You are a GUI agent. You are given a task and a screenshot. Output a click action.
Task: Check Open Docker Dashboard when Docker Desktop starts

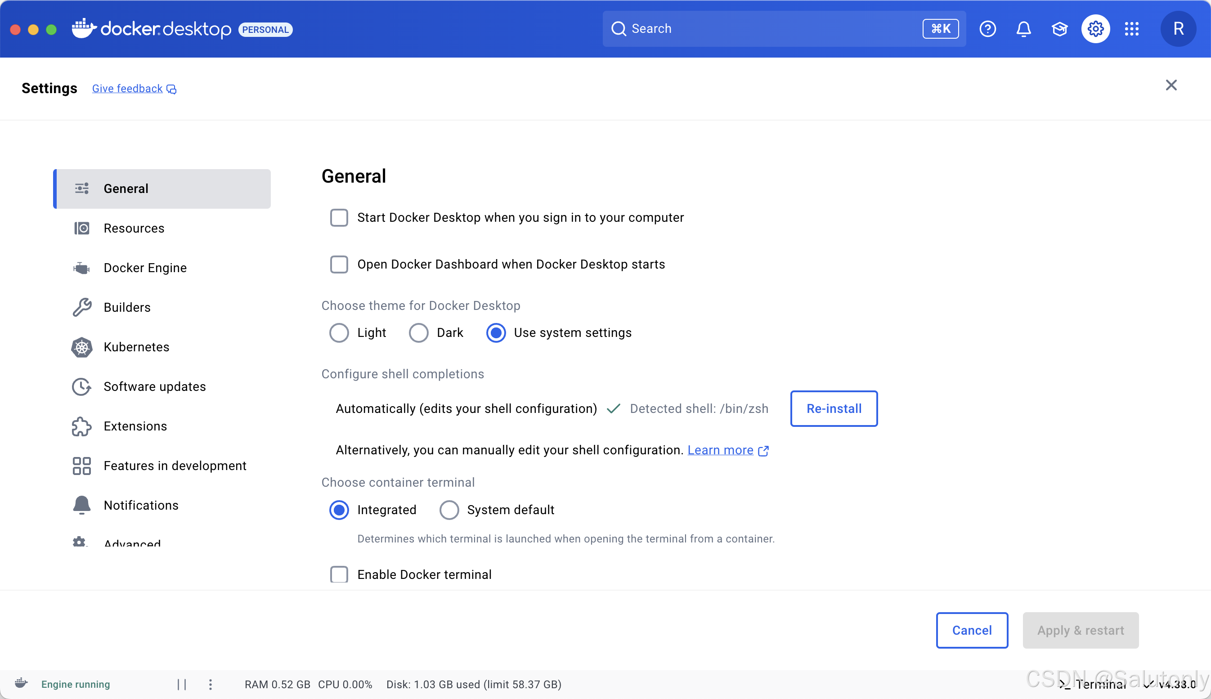(339, 264)
